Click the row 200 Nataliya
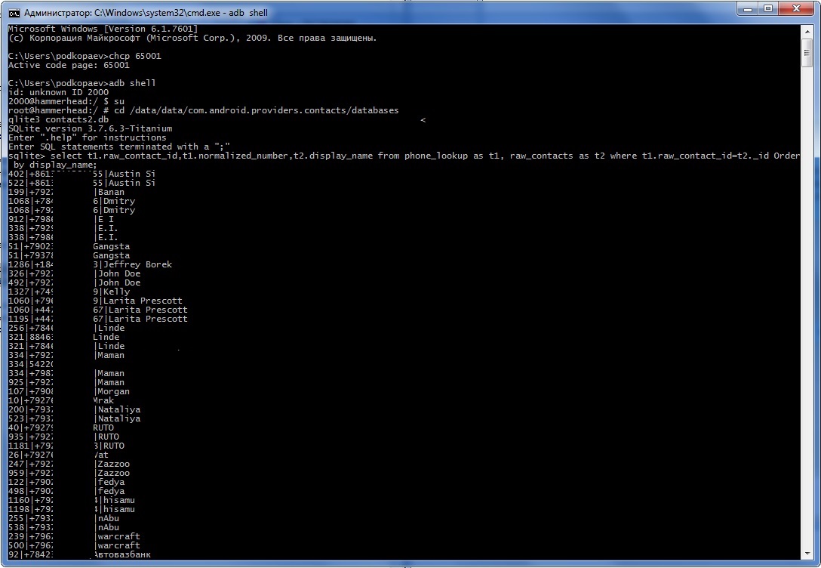 point(75,409)
